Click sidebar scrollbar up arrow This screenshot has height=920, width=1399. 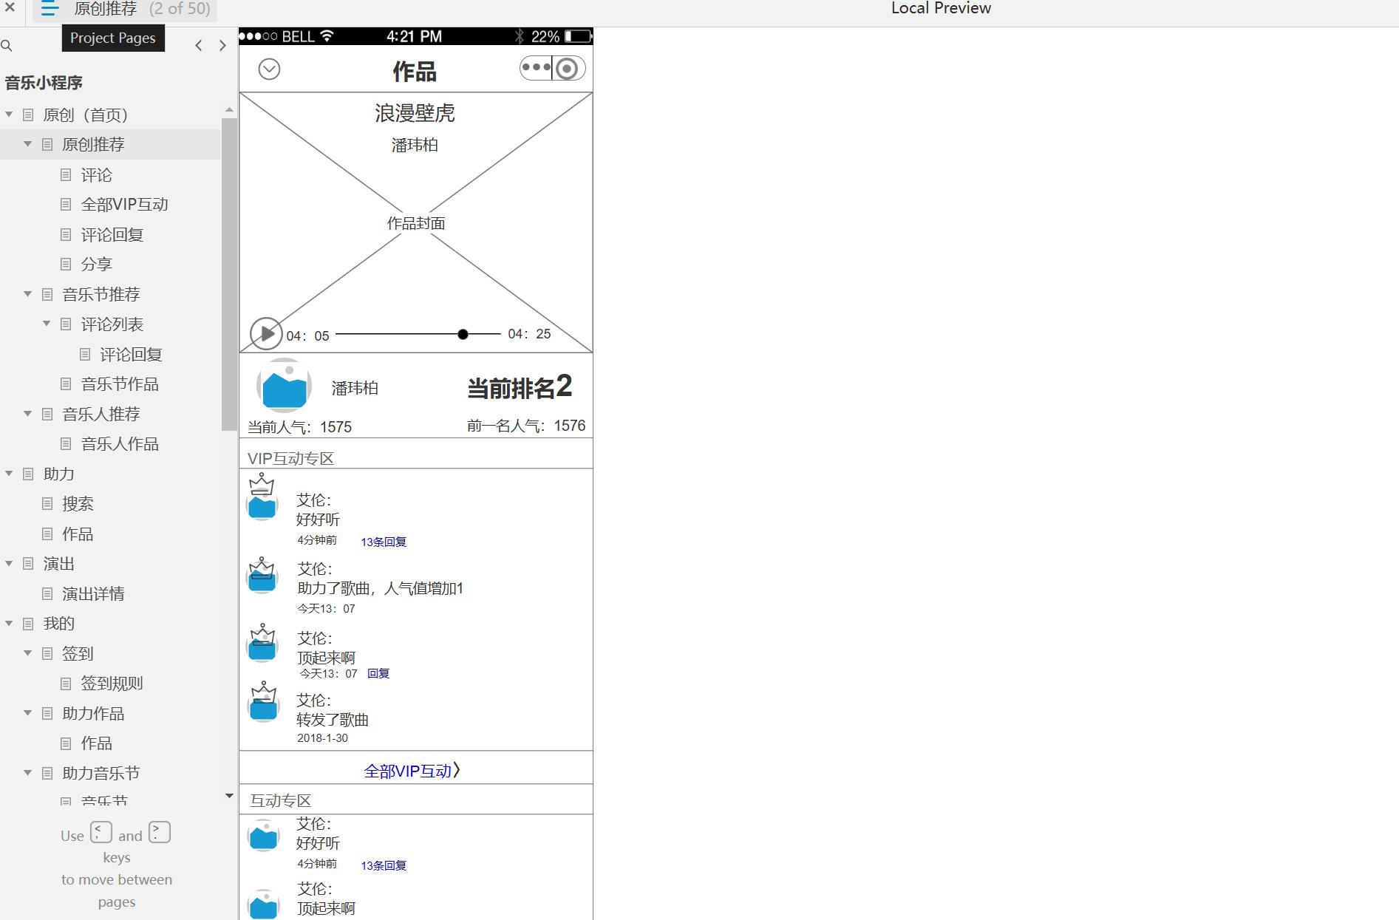click(x=229, y=109)
